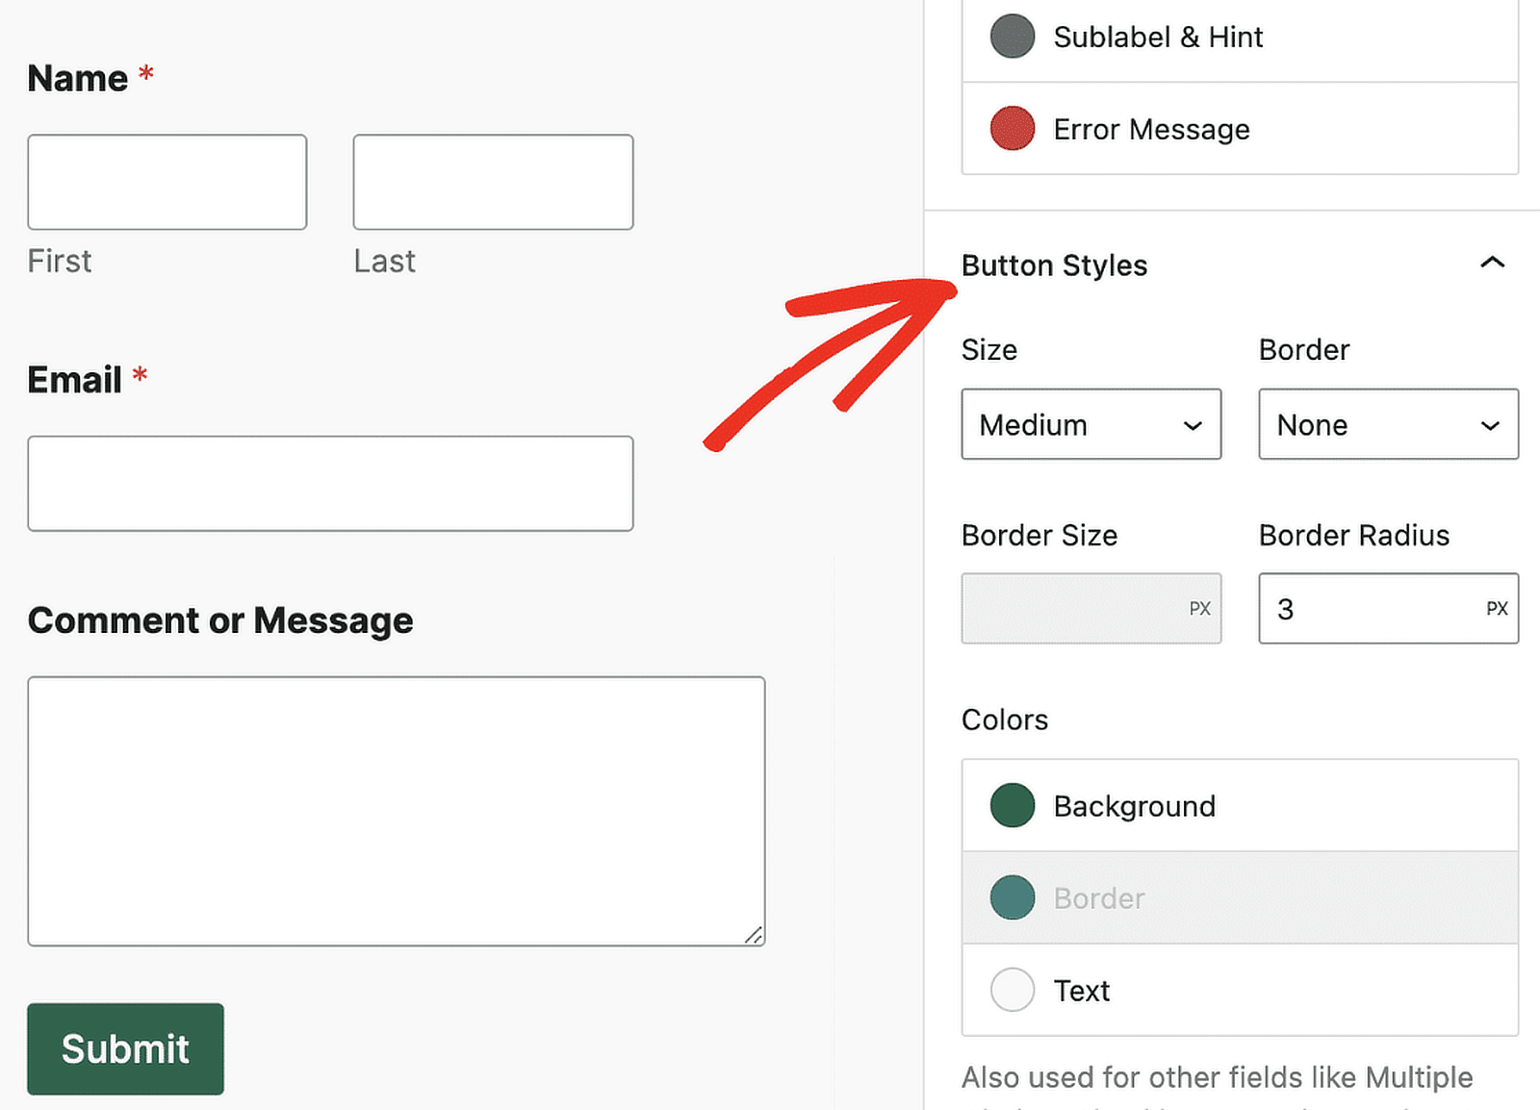Collapse the Button Styles section chevron

[1492, 263]
